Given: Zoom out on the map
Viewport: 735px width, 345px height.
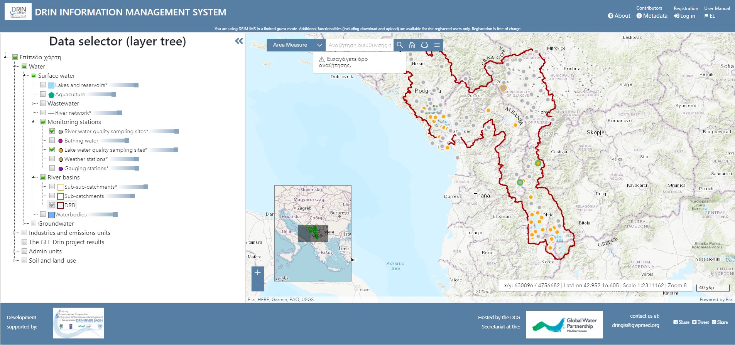Looking at the screenshot, I should tap(258, 285).
